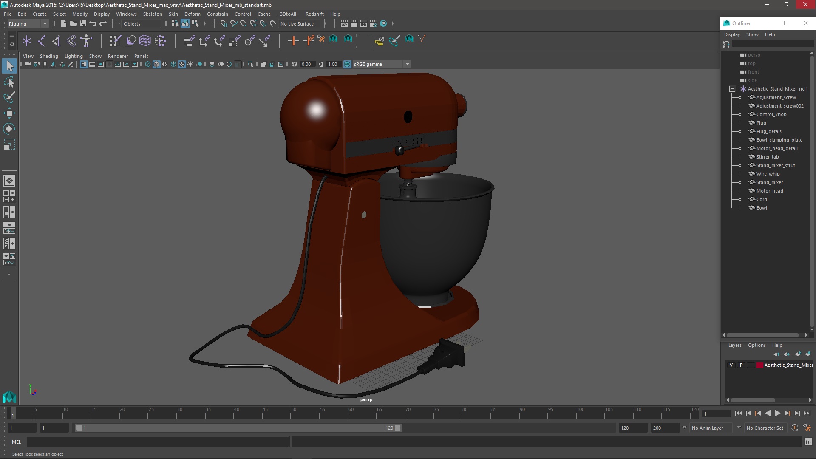The height and width of the screenshot is (459, 816).
Task: Collapse the Aesthetic_Stand_Mixer_ncl1 group
Action: [732, 89]
